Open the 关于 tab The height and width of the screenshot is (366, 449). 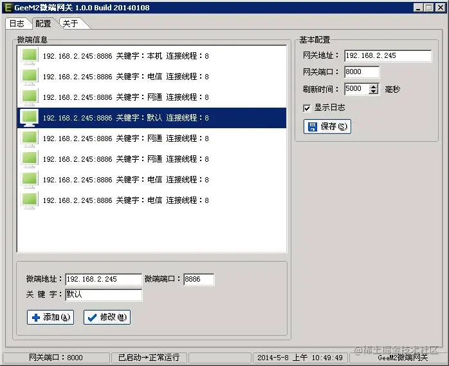tap(71, 24)
